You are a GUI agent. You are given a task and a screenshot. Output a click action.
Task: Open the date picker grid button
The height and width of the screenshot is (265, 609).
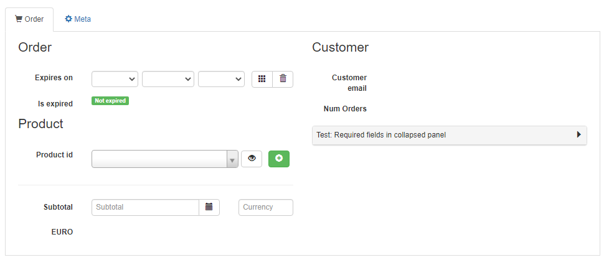[262, 79]
